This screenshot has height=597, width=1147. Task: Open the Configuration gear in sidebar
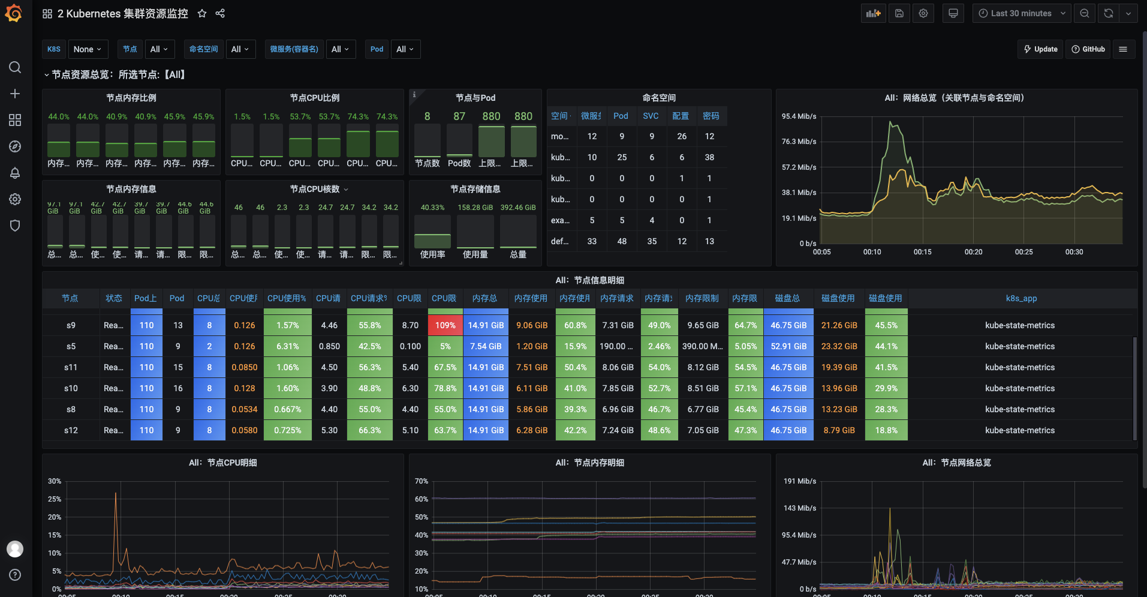[15, 199]
